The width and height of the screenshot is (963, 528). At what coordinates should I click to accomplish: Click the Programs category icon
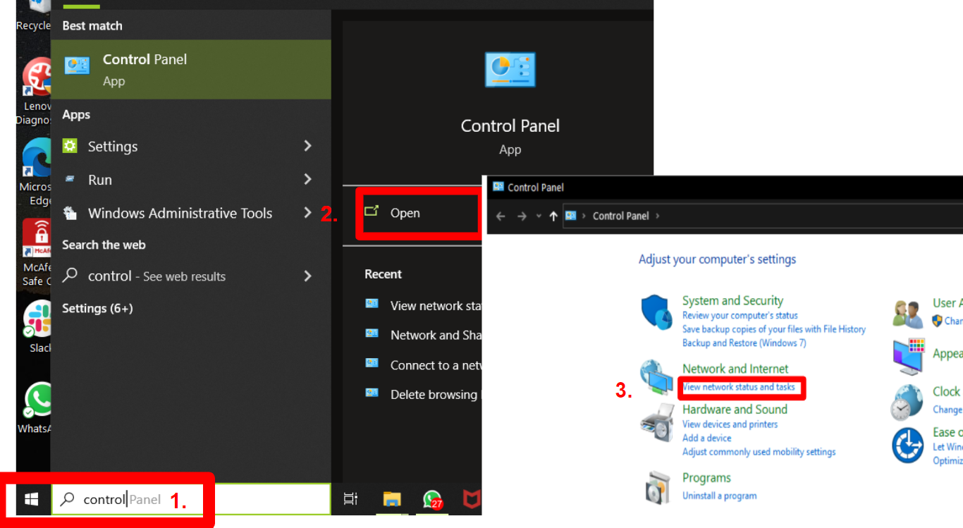tap(657, 486)
